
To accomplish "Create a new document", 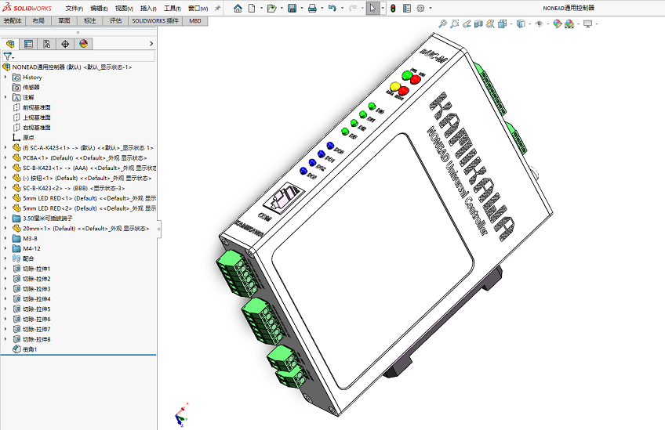I will point(252,8).
